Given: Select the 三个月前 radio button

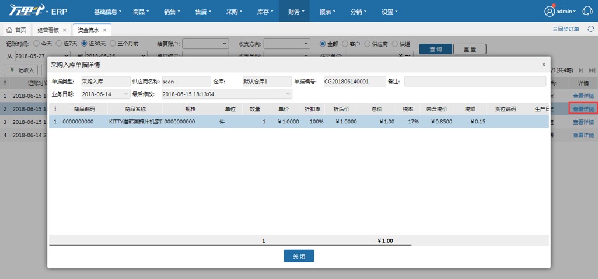Looking at the screenshot, I should (x=113, y=44).
